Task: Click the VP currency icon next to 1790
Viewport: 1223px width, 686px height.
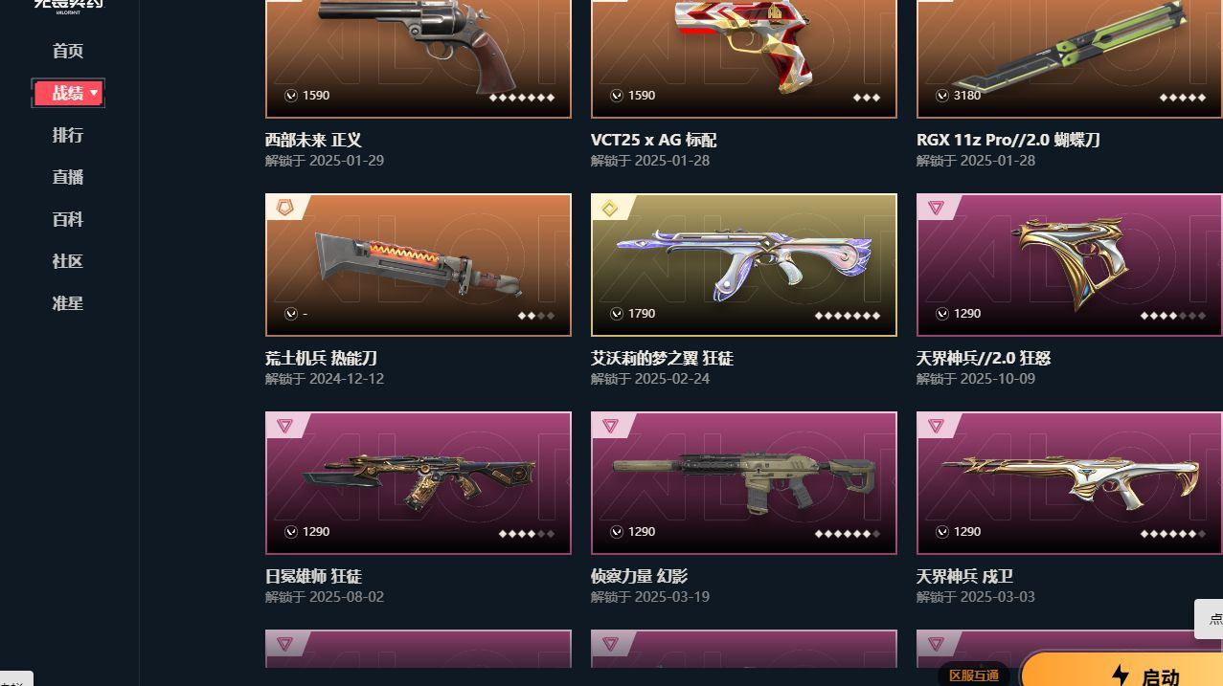Action: point(617,314)
